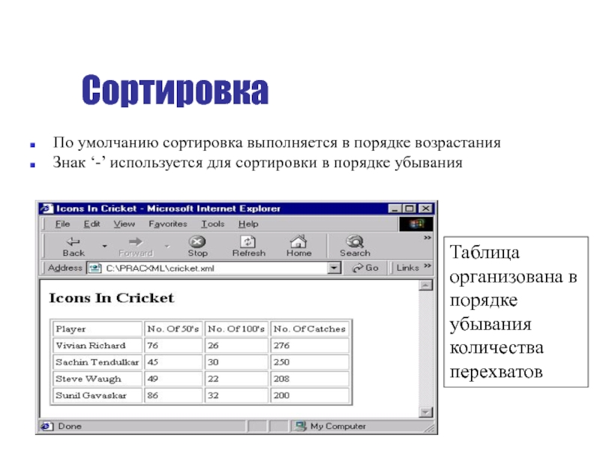600x450 pixels.
Task: Open the Tools menu
Action: click(x=213, y=223)
